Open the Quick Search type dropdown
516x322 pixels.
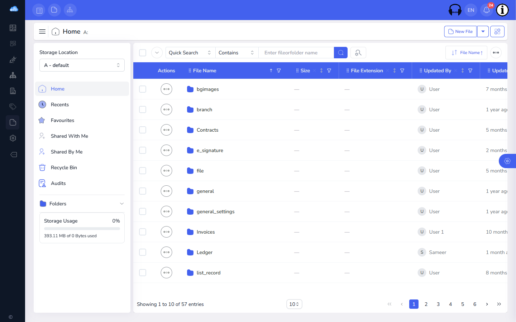point(190,53)
